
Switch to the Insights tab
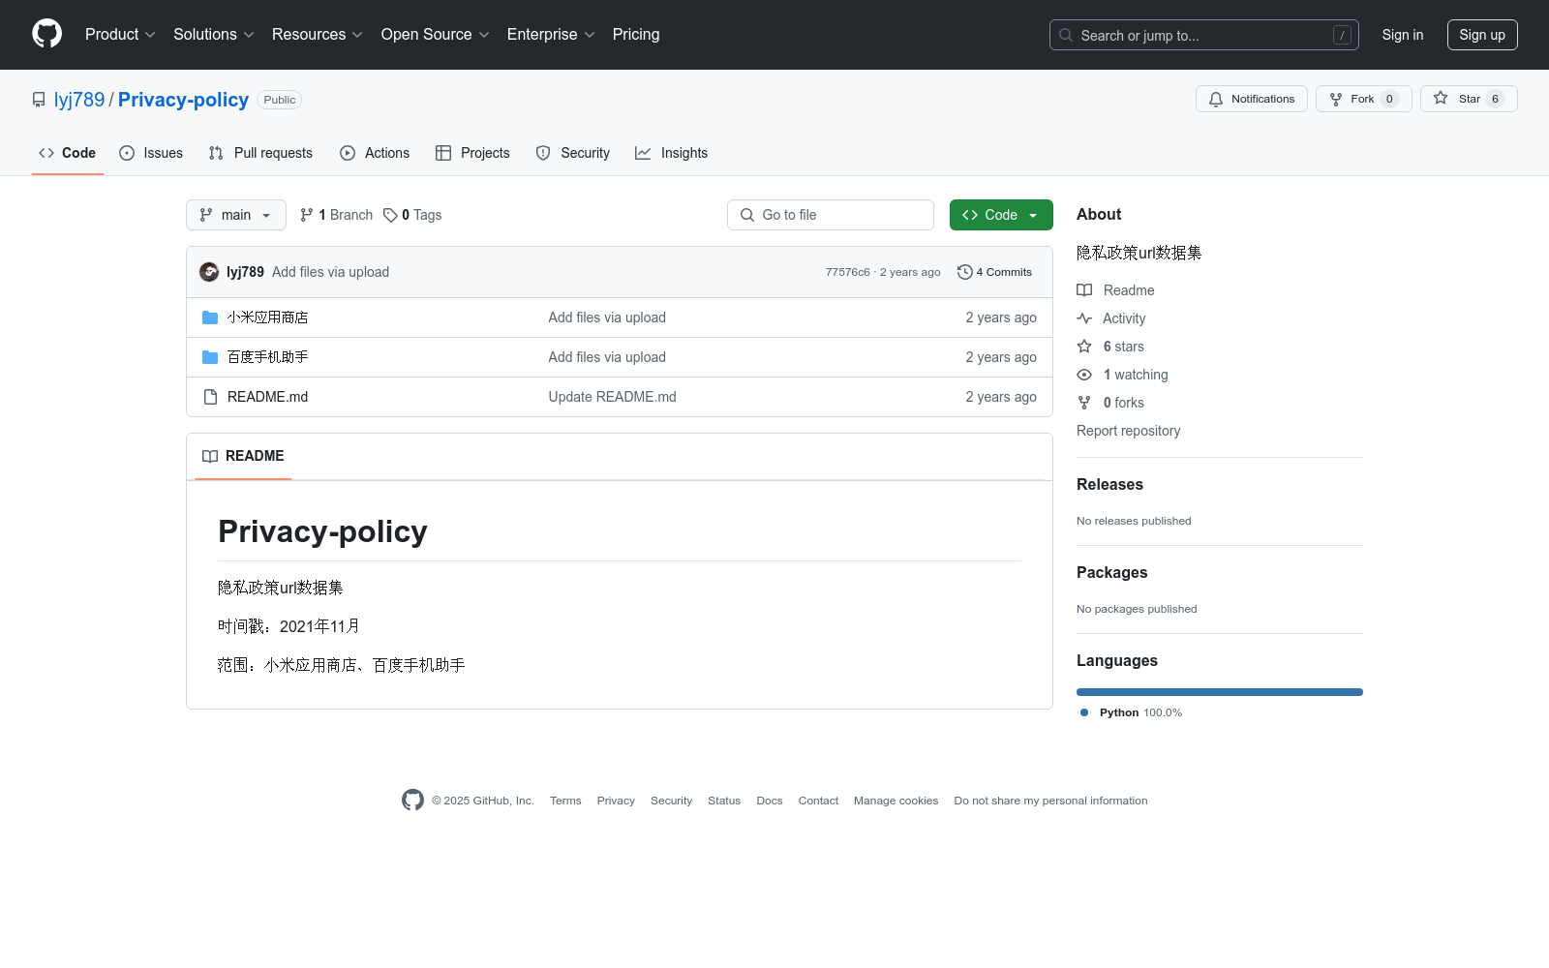pyautogui.click(x=672, y=153)
